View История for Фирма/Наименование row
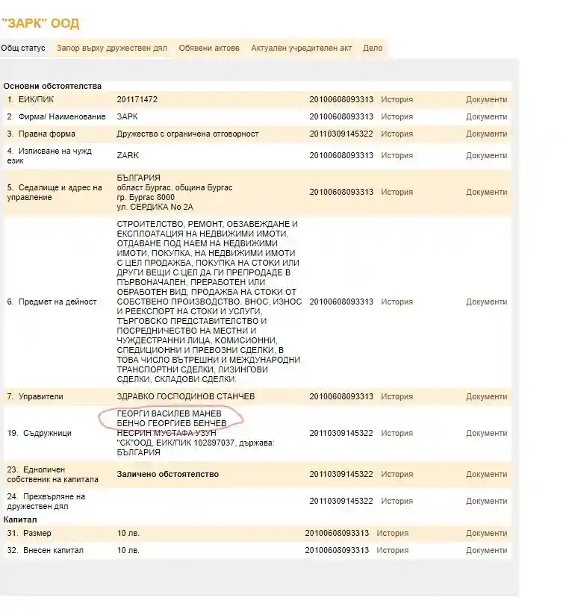 [397, 116]
